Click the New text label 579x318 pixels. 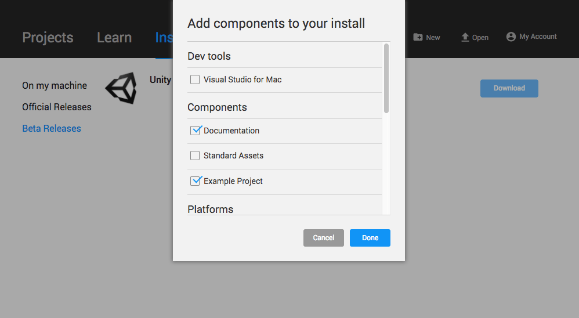click(x=433, y=37)
